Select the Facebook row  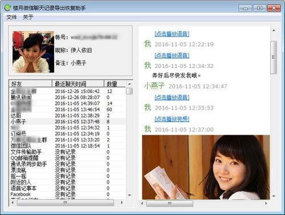pyautogui.click(x=67, y=194)
